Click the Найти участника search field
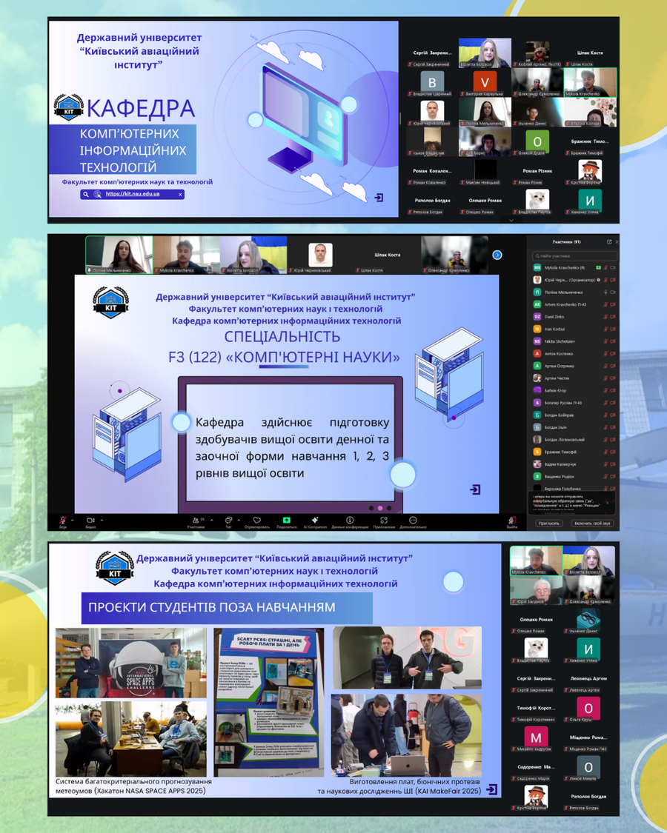The height and width of the screenshot is (833, 667). pos(574,255)
